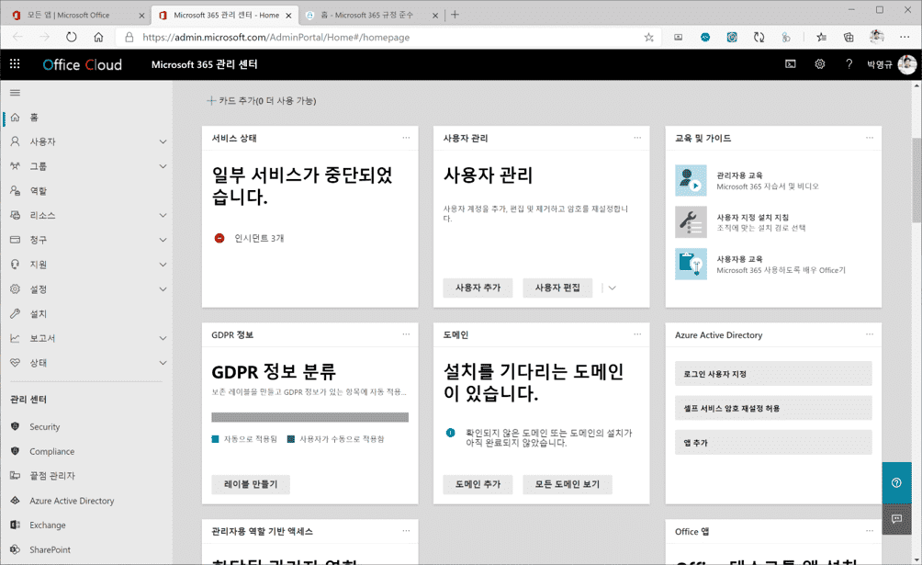Click 모든 도메인 보기 button
Viewport: 922px width, 565px height.
(x=568, y=484)
